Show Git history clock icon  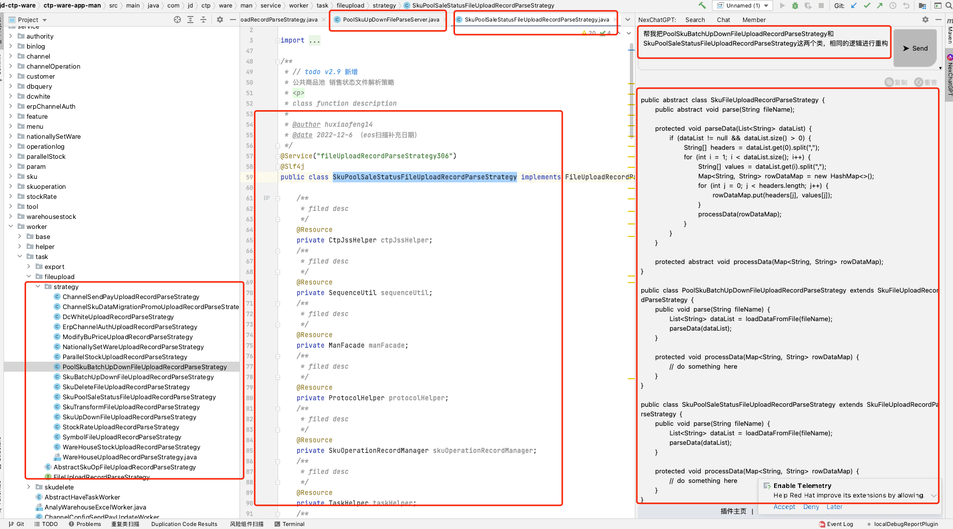point(893,6)
